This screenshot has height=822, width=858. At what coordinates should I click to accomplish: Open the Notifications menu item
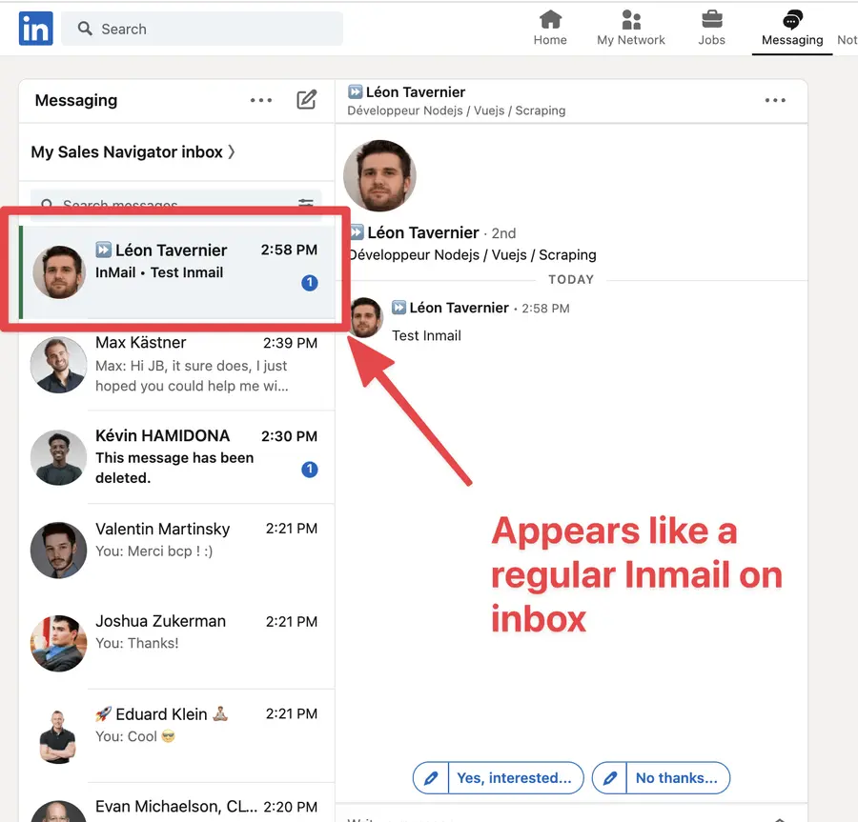point(847,29)
